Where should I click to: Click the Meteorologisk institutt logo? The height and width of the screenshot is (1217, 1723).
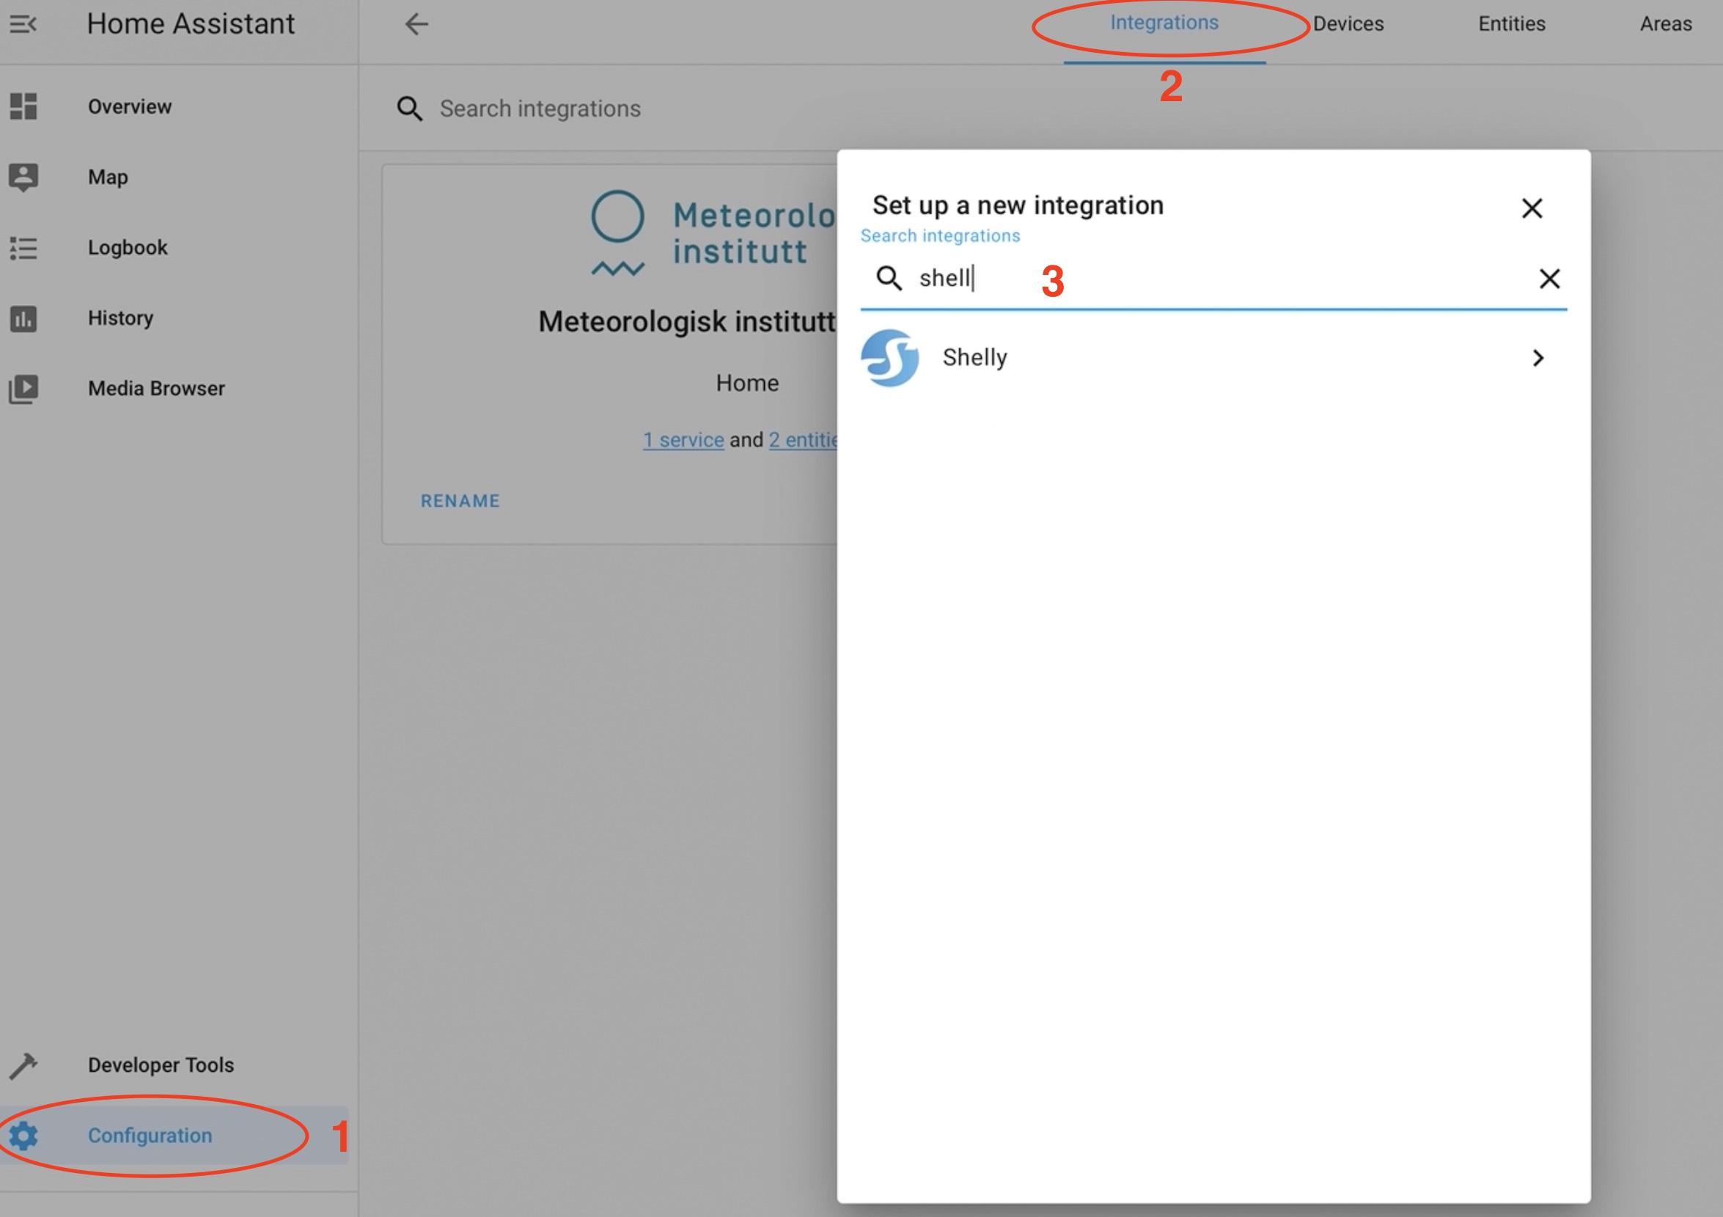[713, 233]
